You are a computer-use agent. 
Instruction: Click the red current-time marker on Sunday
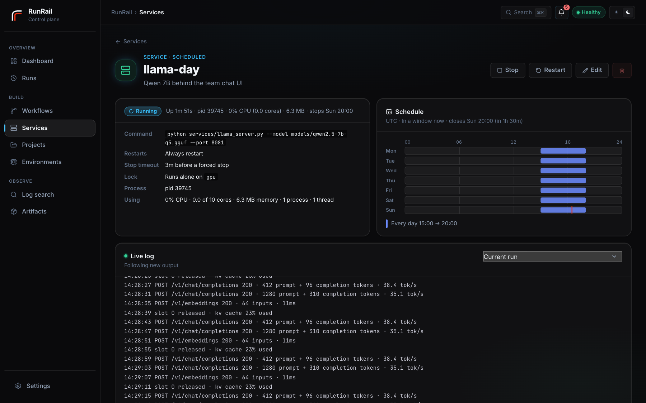(x=572, y=210)
